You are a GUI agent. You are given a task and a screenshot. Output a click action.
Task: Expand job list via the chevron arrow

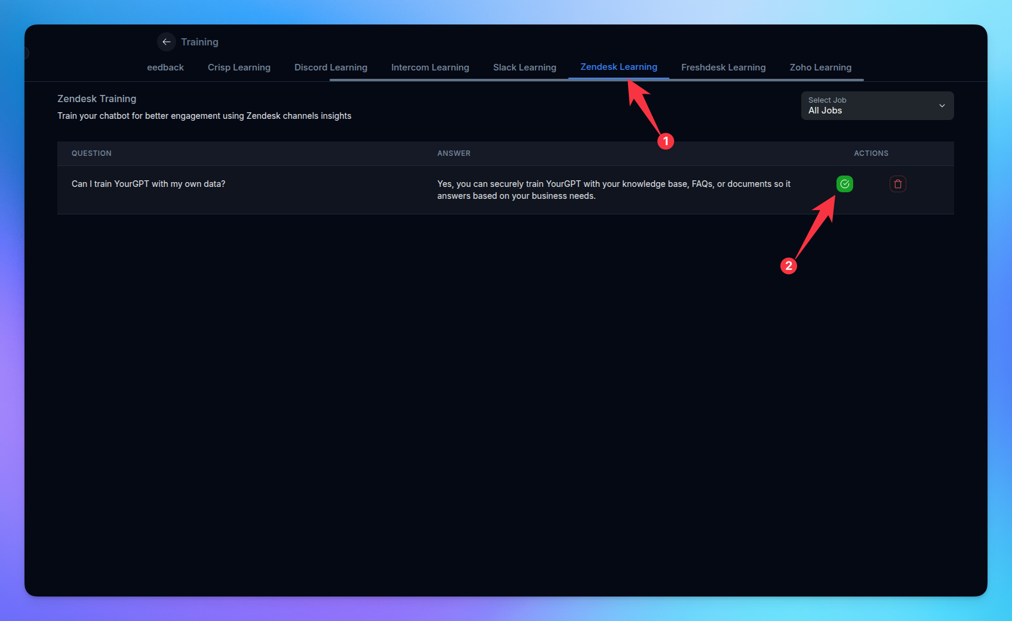[x=942, y=106]
